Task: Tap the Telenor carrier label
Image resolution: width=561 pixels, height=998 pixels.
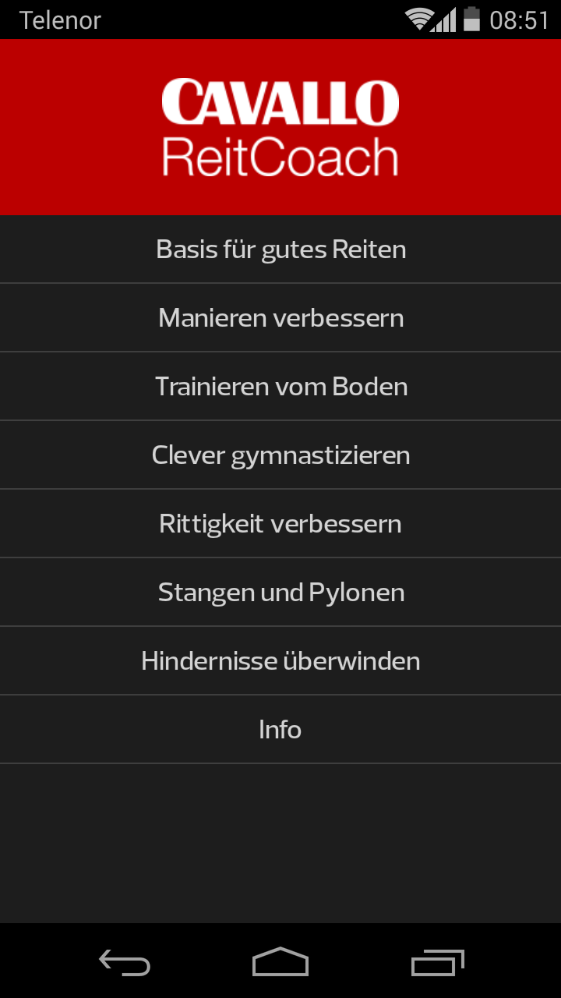Action: coord(60,20)
